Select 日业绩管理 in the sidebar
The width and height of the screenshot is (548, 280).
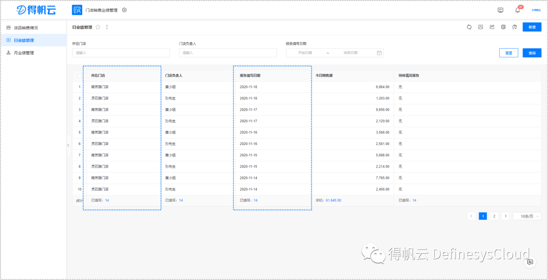click(x=33, y=40)
